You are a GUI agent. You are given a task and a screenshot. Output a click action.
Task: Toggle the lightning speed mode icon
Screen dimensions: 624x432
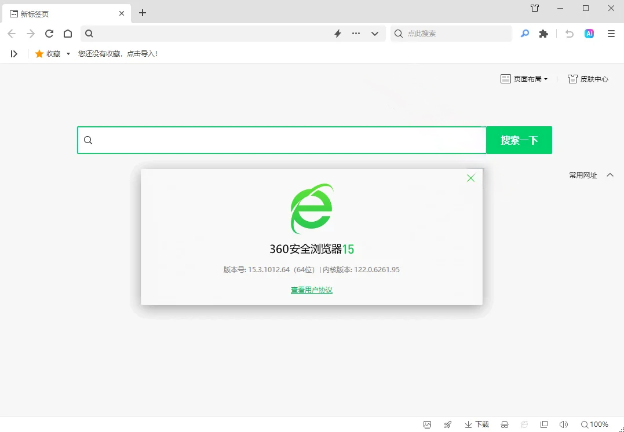(x=338, y=34)
